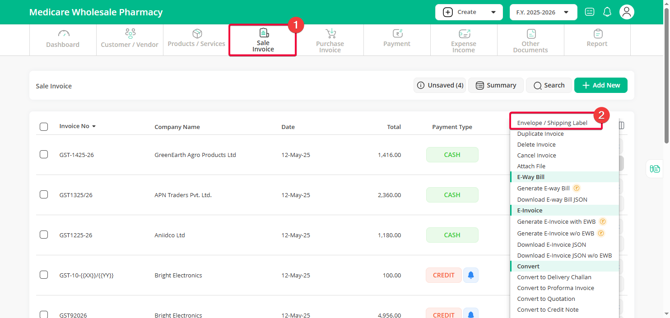
Task: Select Convert to Delivery Challan option
Action: 554,277
